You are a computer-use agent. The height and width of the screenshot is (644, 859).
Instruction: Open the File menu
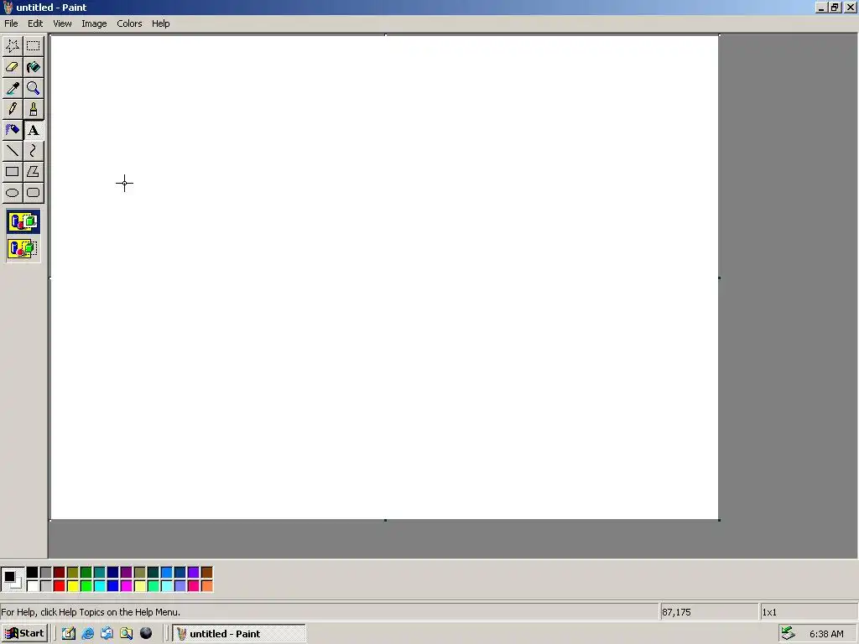tap(11, 23)
